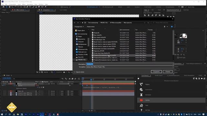Open the Composition menu
207x116 pixels.
tap(12, 4)
